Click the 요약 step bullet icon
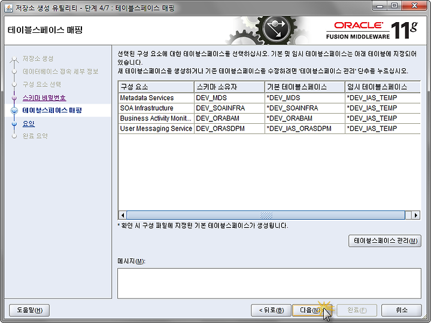Screen dimensions: 431x323 pyautogui.click(x=14, y=124)
